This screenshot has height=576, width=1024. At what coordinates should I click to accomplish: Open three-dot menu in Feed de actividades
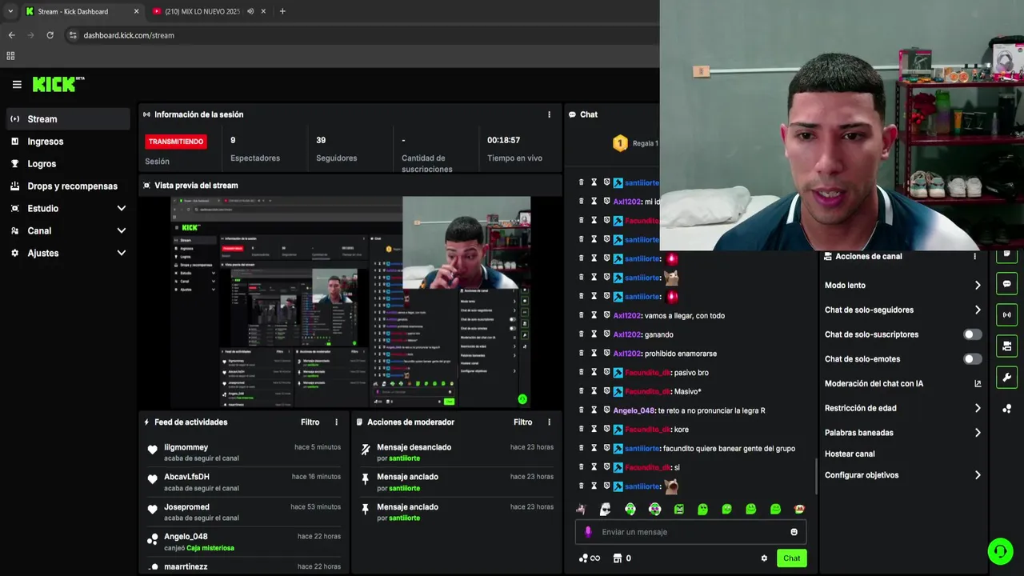tap(336, 422)
